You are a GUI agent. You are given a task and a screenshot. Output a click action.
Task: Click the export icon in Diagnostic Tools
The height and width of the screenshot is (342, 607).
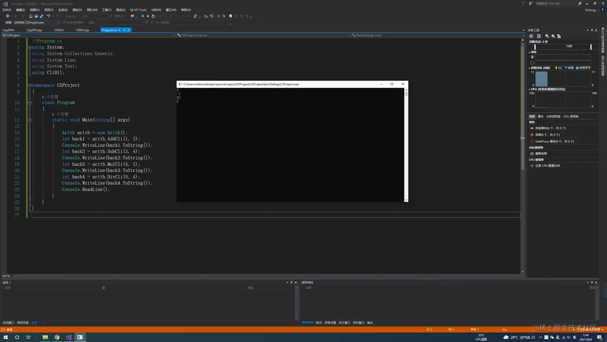pyautogui.click(x=539, y=36)
